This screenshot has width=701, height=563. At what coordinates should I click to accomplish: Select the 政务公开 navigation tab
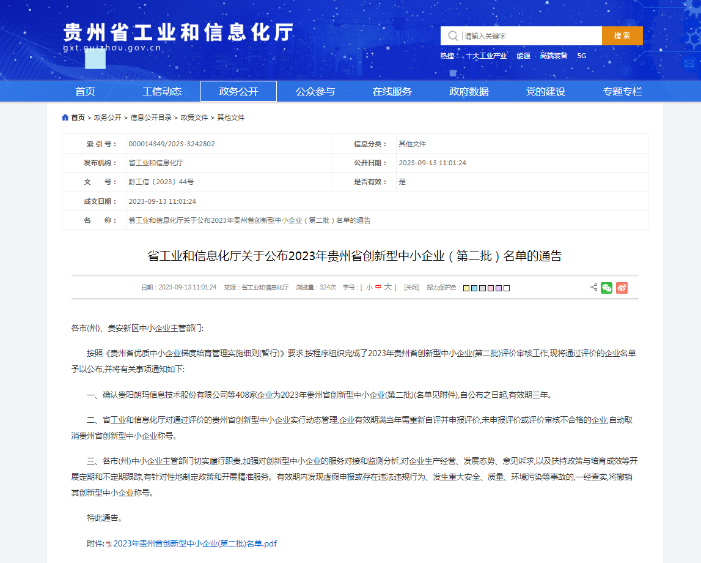238,91
